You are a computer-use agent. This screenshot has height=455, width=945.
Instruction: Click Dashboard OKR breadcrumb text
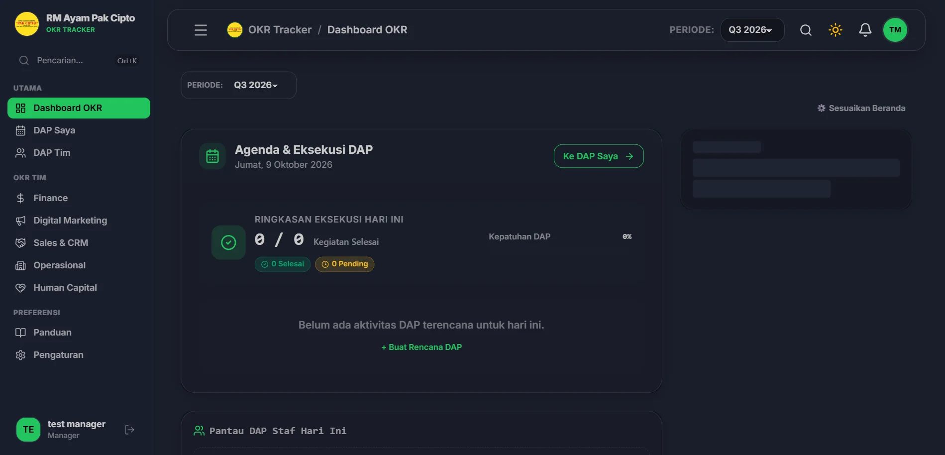(x=367, y=30)
